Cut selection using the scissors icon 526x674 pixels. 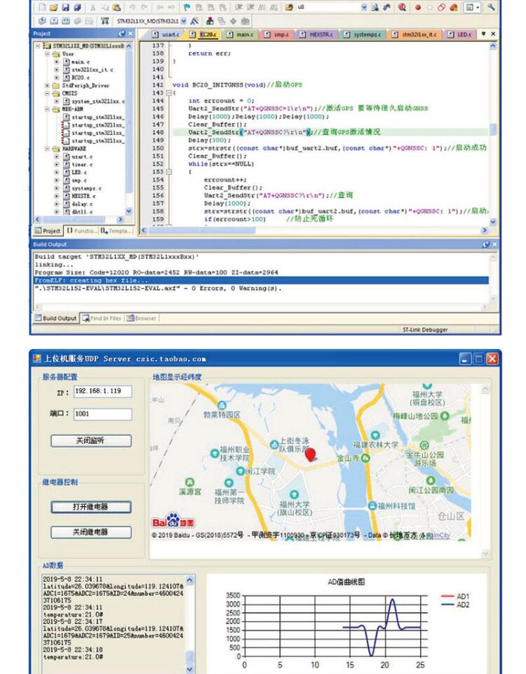(93, 7)
